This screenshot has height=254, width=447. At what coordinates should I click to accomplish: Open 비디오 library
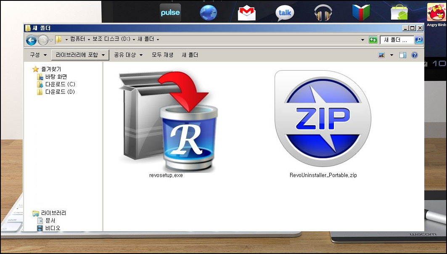point(53,228)
